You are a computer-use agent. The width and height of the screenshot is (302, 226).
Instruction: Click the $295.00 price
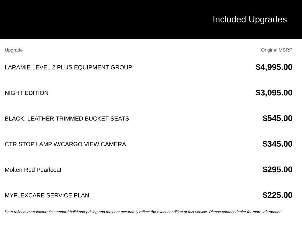coord(277,169)
